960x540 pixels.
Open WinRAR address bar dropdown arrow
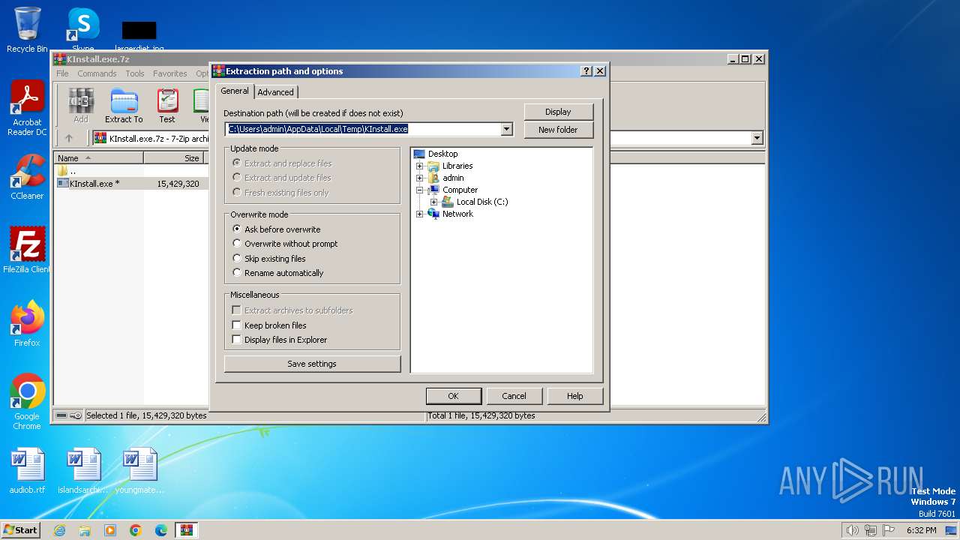(757, 138)
